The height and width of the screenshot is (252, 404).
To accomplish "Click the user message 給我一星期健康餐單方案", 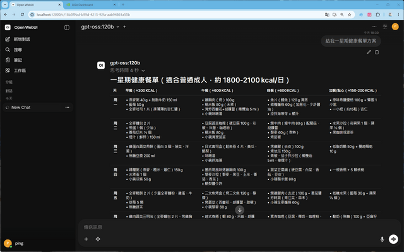I will coord(351,41).
